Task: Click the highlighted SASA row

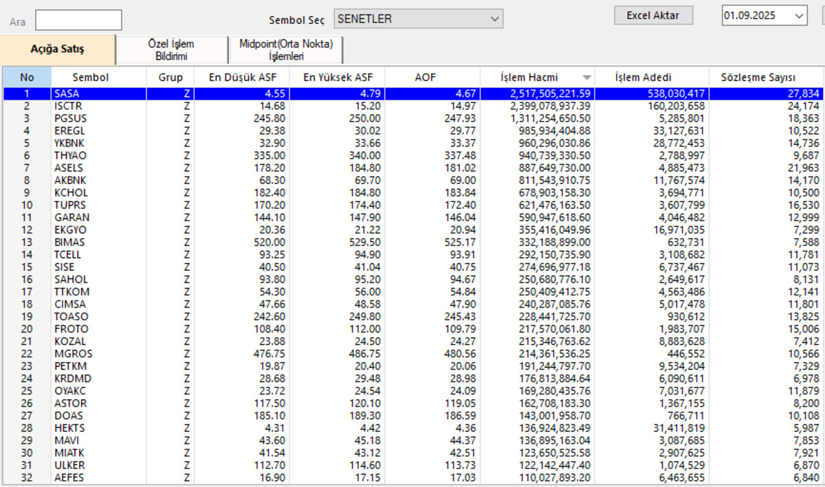Action: [x=412, y=94]
